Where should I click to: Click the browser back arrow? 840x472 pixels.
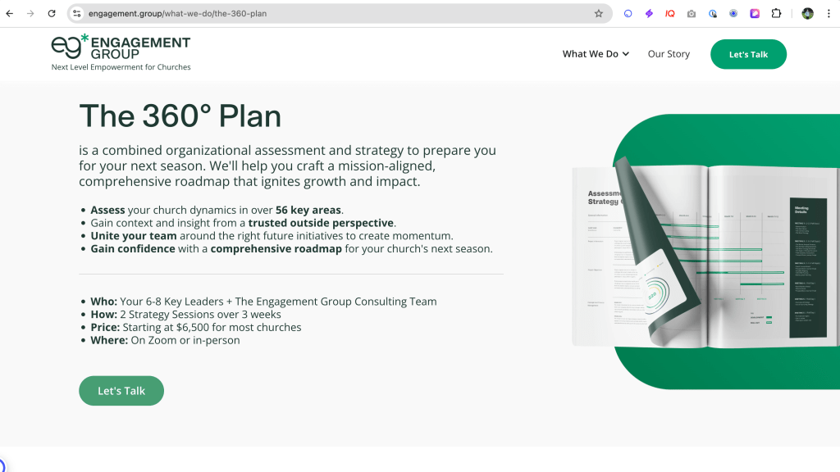click(10, 14)
